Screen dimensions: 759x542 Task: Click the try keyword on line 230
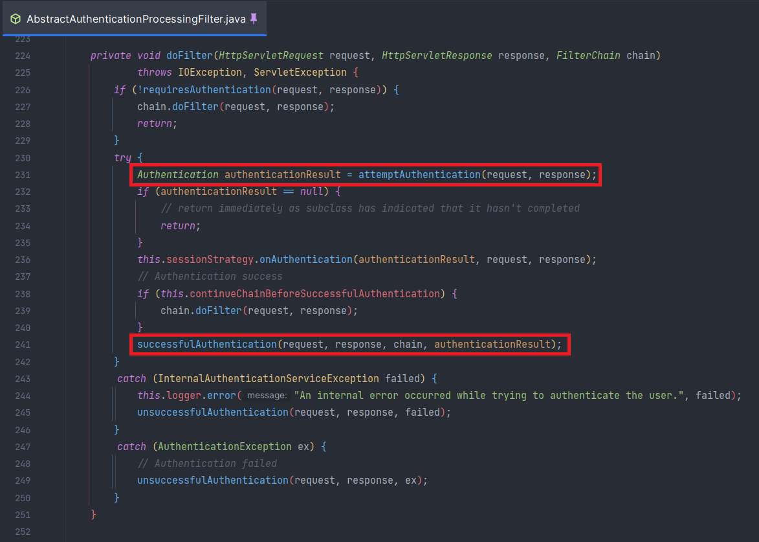(x=122, y=158)
